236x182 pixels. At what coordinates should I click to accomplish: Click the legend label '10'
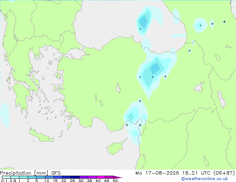coord(47,181)
